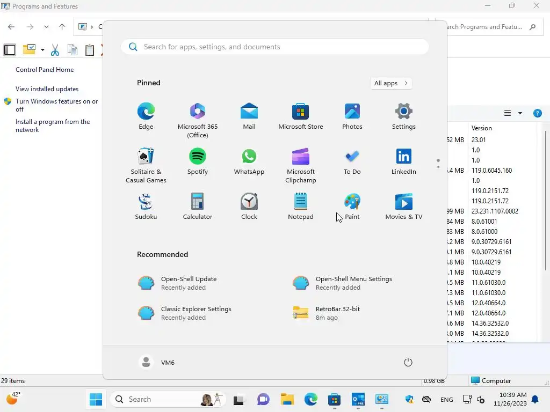Click the Windows Start button on taskbar
Viewport: 550px width, 412px height.
[96, 399]
